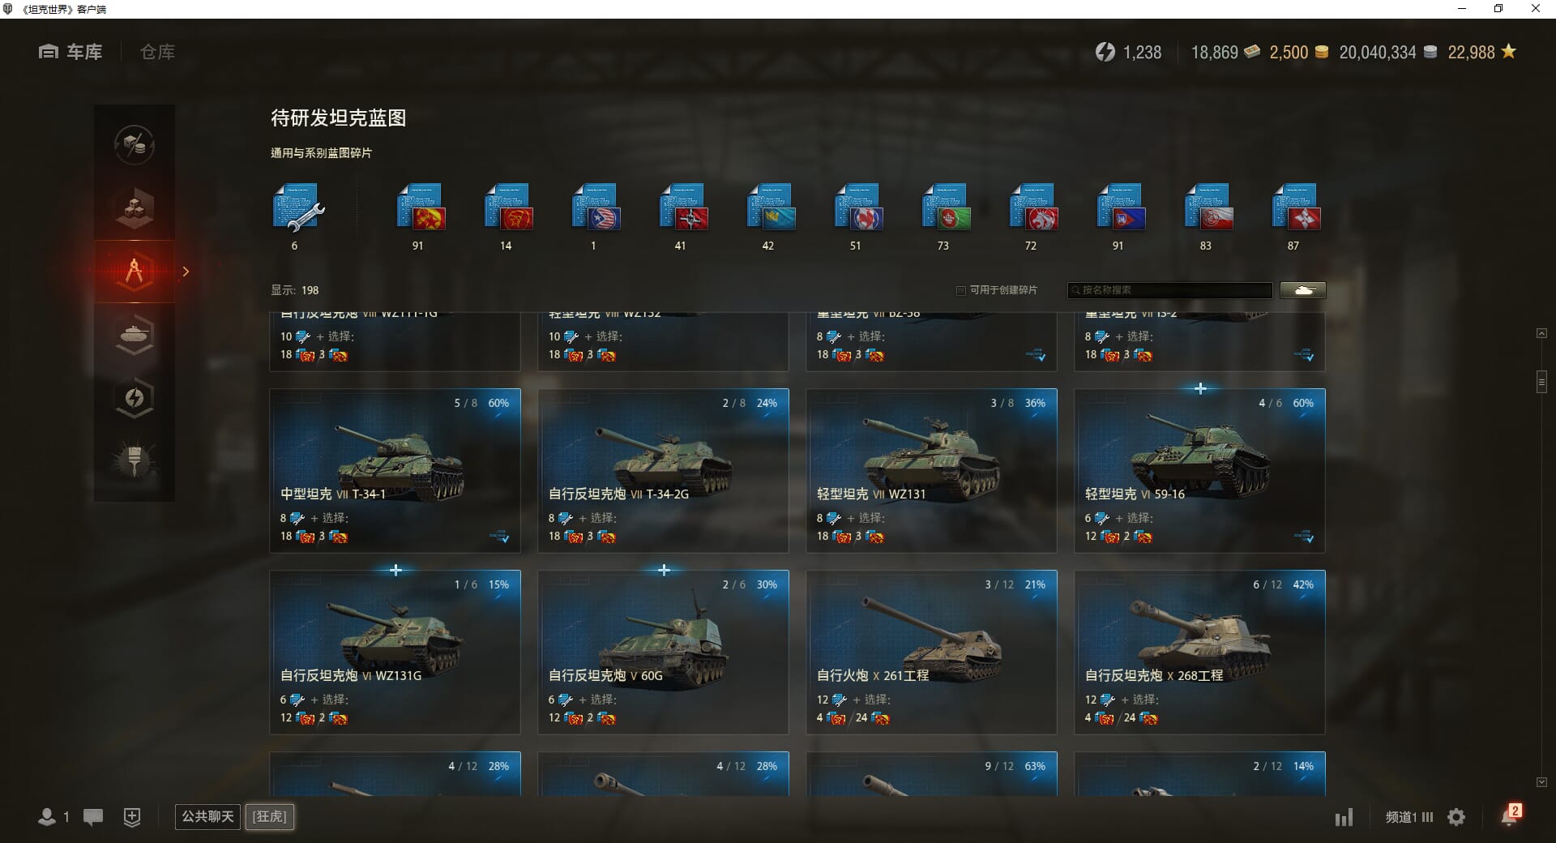Select the universal blueprint fragment wrench icon
This screenshot has height=843, width=1556.
(297, 208)
